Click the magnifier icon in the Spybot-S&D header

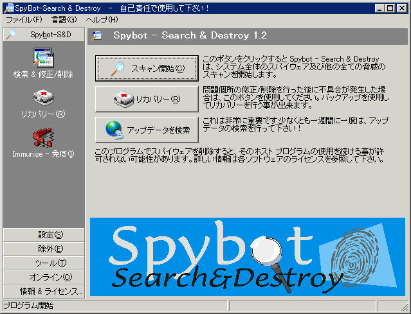tap(11, 35)
